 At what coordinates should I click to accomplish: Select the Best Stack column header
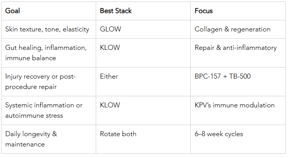[116, 11]
